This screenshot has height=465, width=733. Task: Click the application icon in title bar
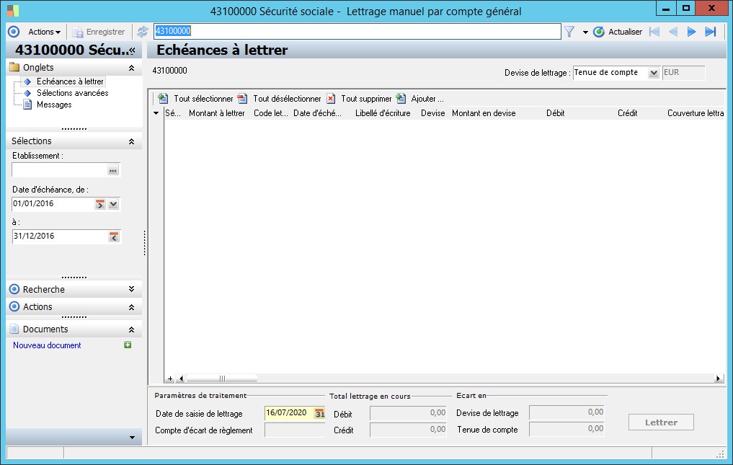tap(13, 11)
